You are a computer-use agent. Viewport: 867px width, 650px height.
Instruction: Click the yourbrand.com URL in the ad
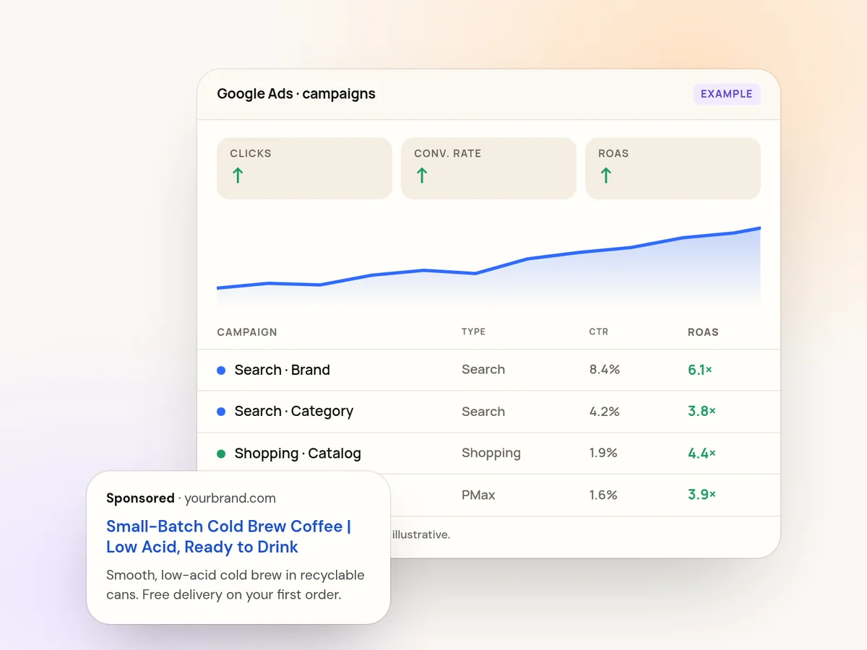230,498
